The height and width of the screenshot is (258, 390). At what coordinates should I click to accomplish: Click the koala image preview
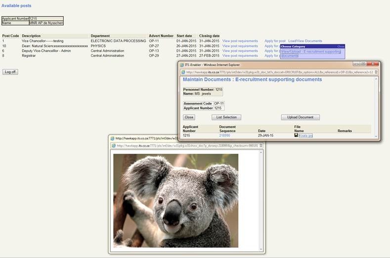point(175,200)
